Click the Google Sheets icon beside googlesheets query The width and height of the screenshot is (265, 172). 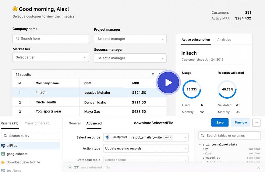pos(3,154)
